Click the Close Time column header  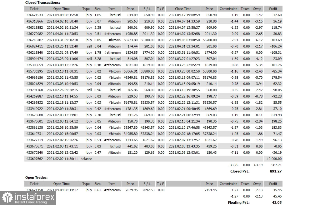point(183,9)
